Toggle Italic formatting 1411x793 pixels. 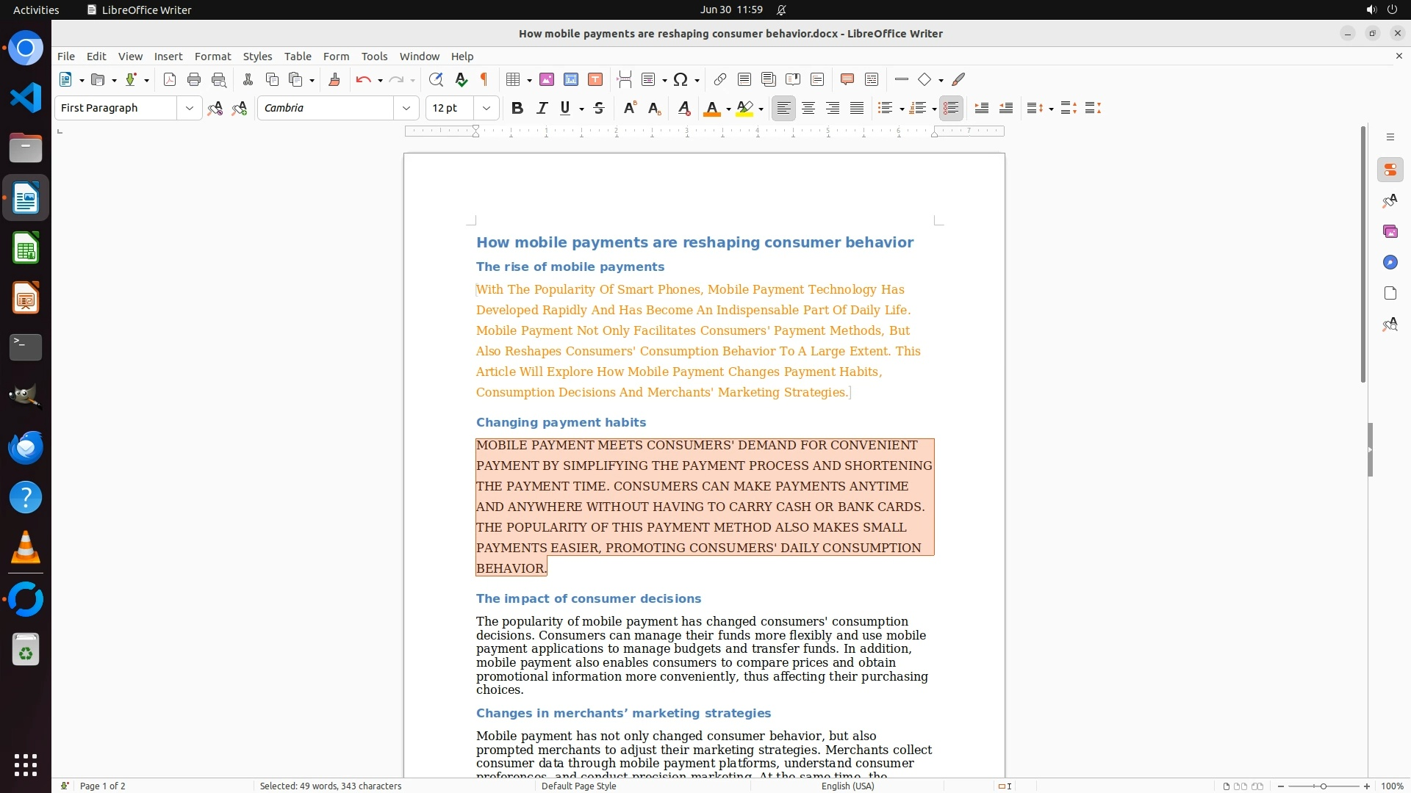(x=542, y=108)
